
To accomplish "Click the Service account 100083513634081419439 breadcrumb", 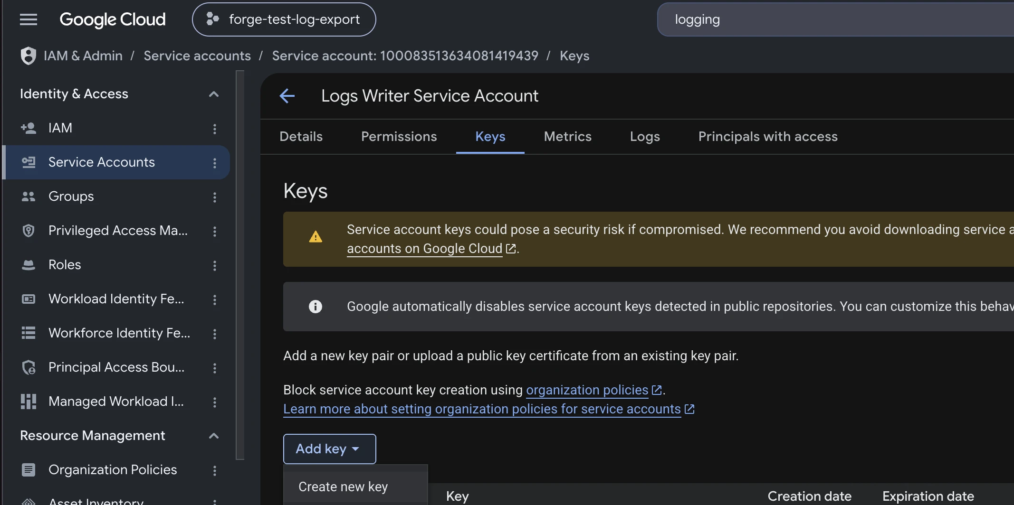I will pos(405,56).
